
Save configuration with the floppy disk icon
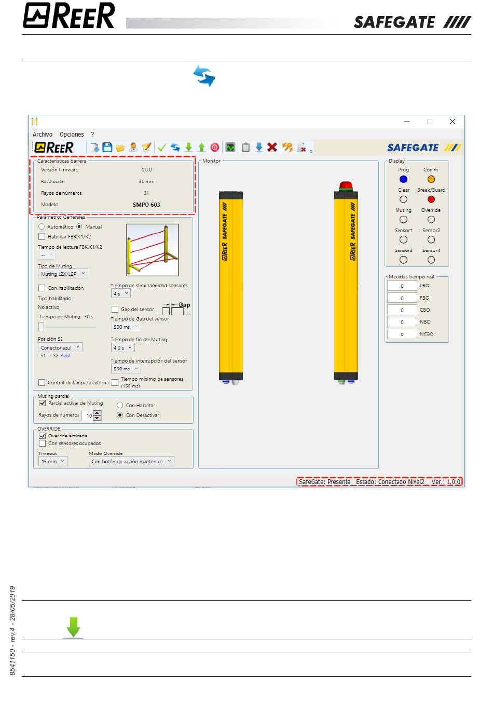[x=107, y=147]
